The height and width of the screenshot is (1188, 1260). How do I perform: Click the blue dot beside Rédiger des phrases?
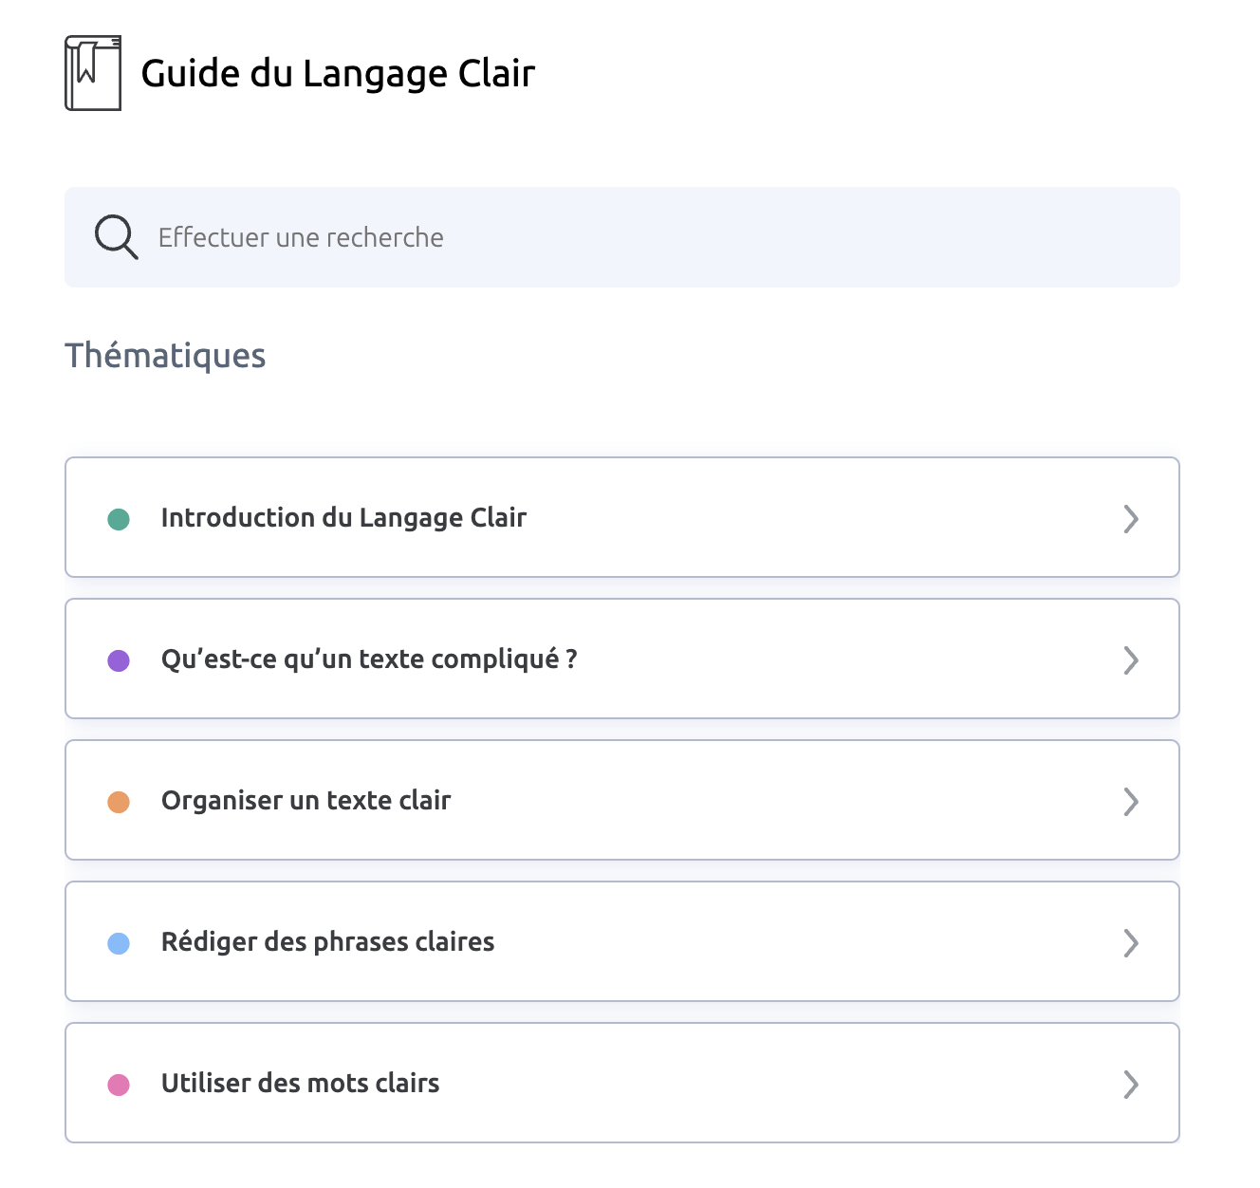(x=119, y=943)
